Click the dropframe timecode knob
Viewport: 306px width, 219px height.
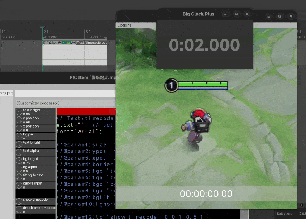point(19,210)
